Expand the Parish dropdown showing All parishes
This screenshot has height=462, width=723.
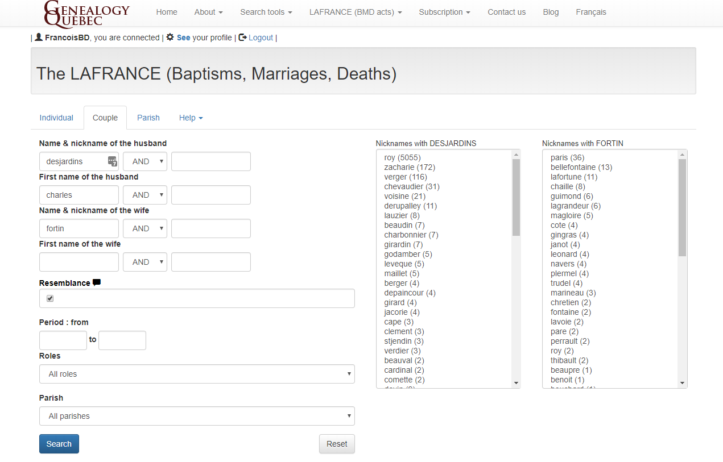(x=197, y=416)
